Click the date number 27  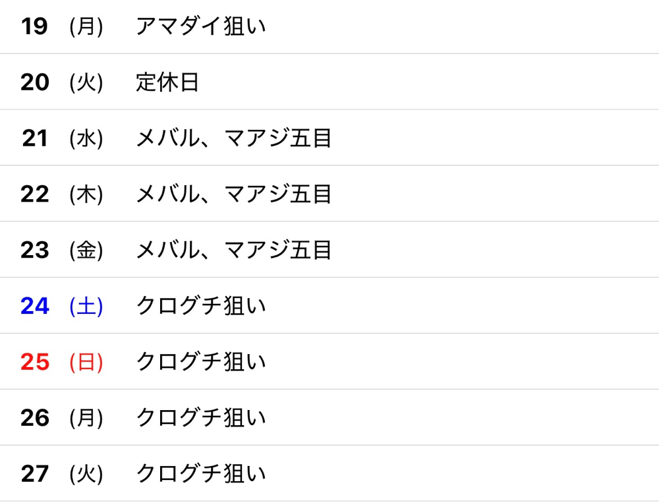35,474
